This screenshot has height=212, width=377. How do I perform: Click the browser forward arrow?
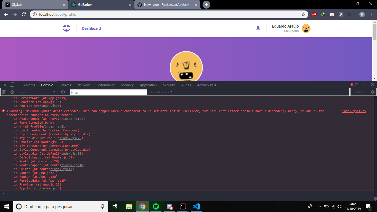(15, 14)
